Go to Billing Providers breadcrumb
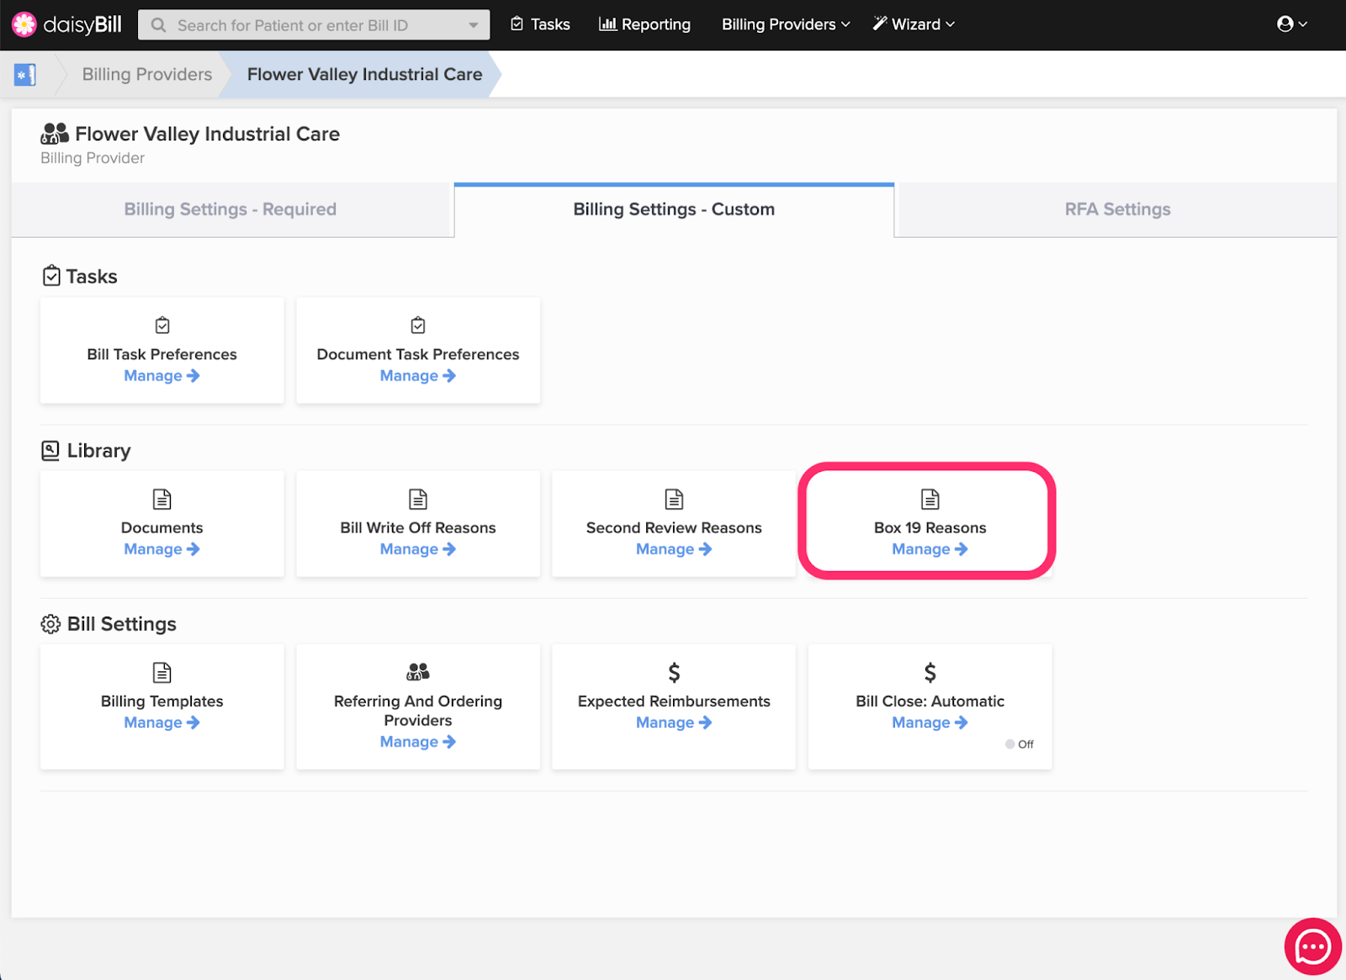 coord(147,74)
